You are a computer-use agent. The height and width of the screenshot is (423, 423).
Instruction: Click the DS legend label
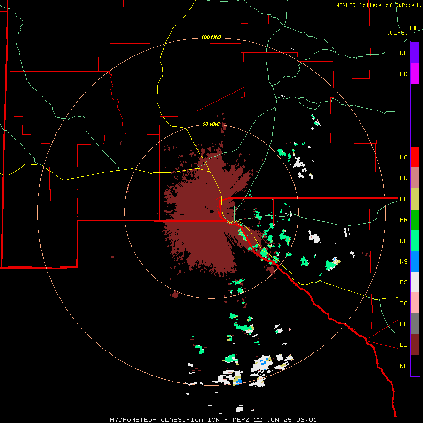click(x=404, y=282)
